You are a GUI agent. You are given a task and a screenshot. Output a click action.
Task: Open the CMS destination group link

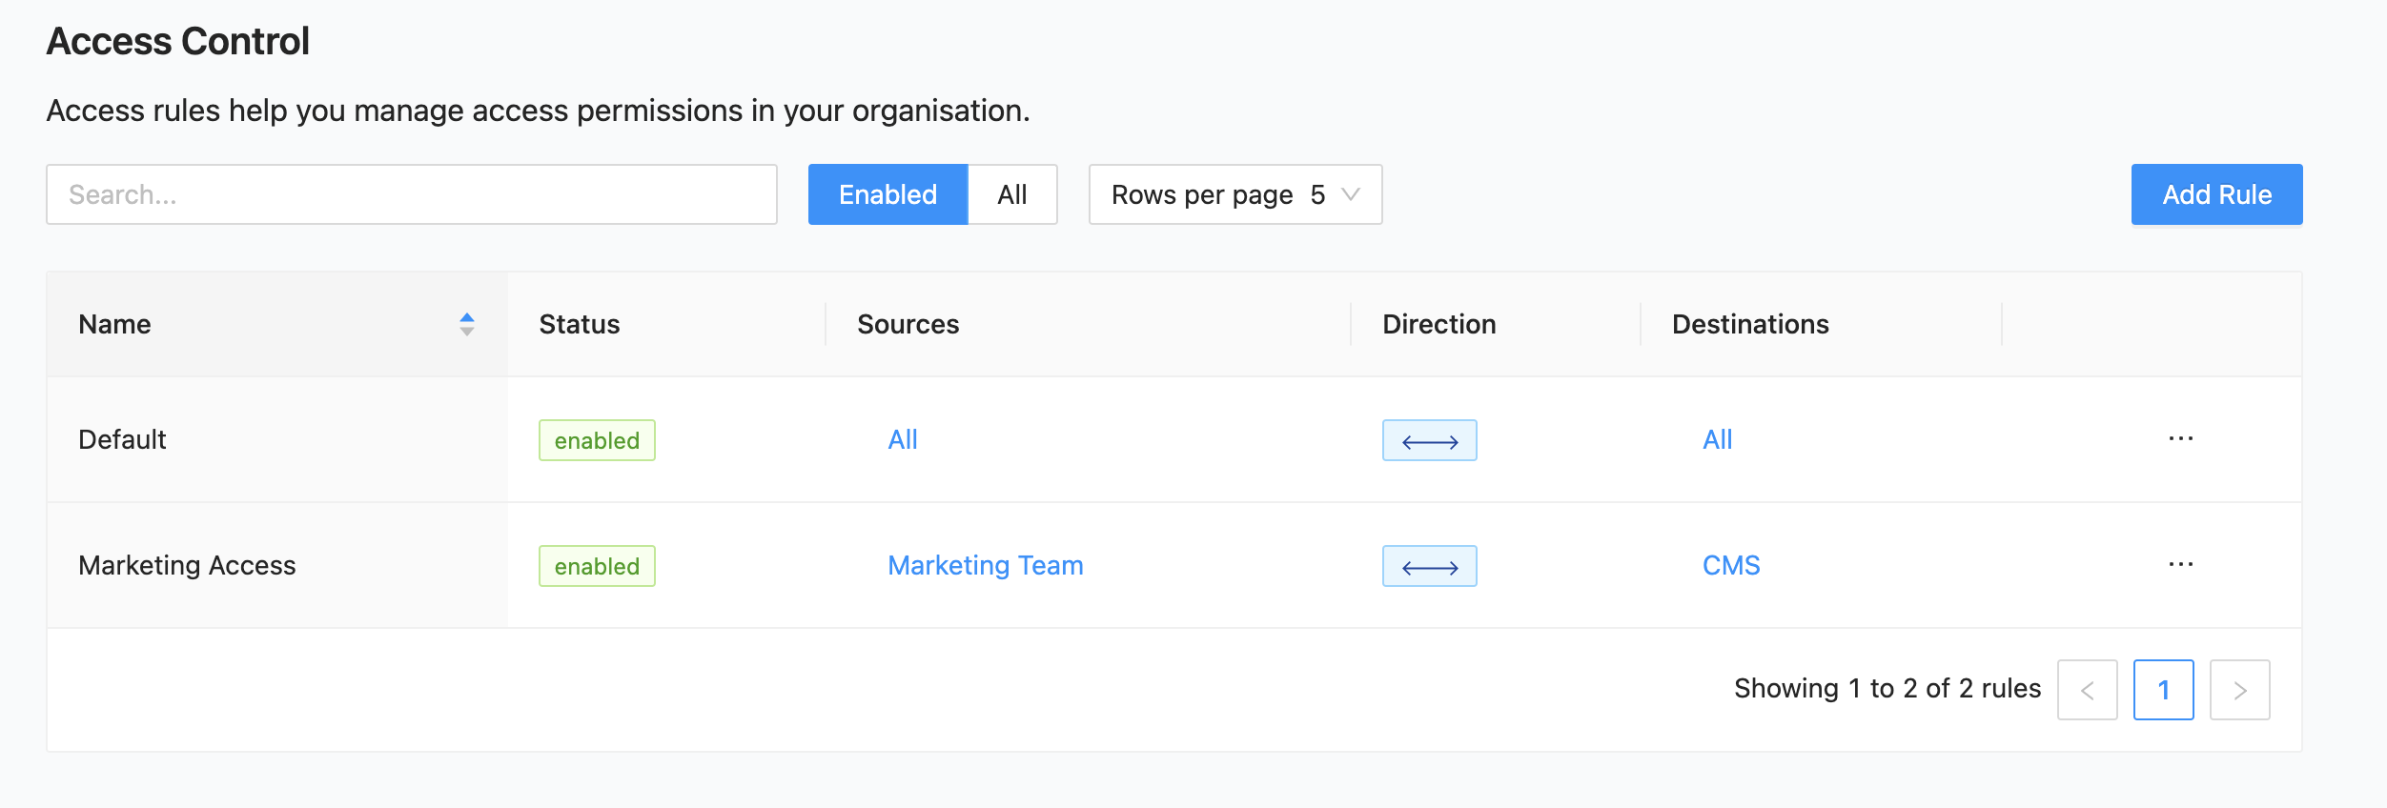pos(1730,566)
